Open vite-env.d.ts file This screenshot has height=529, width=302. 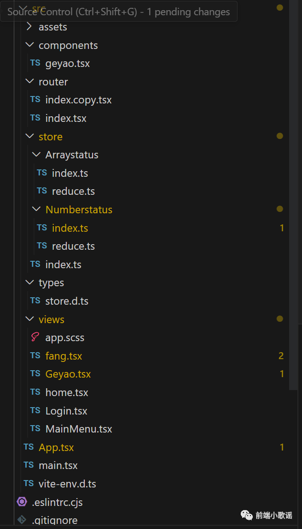coord(67,484)
